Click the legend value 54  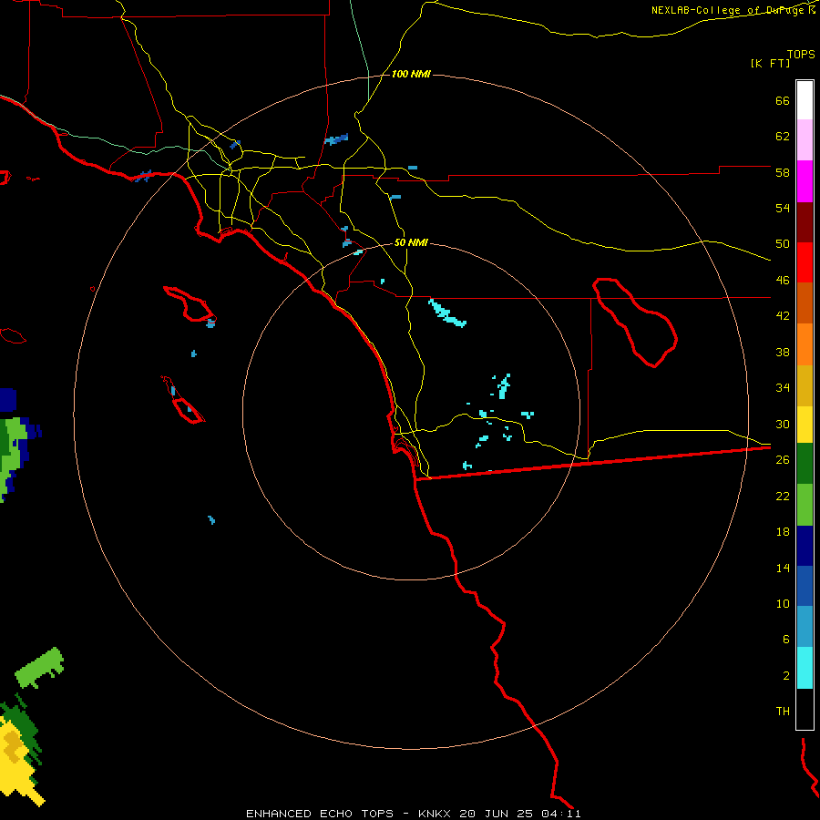pos(783,208)
